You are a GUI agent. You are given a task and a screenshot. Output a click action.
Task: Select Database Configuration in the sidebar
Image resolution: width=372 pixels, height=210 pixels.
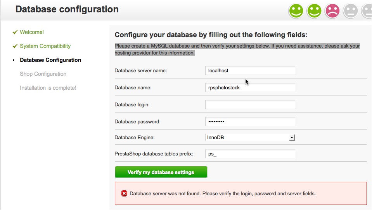[50, 60]
